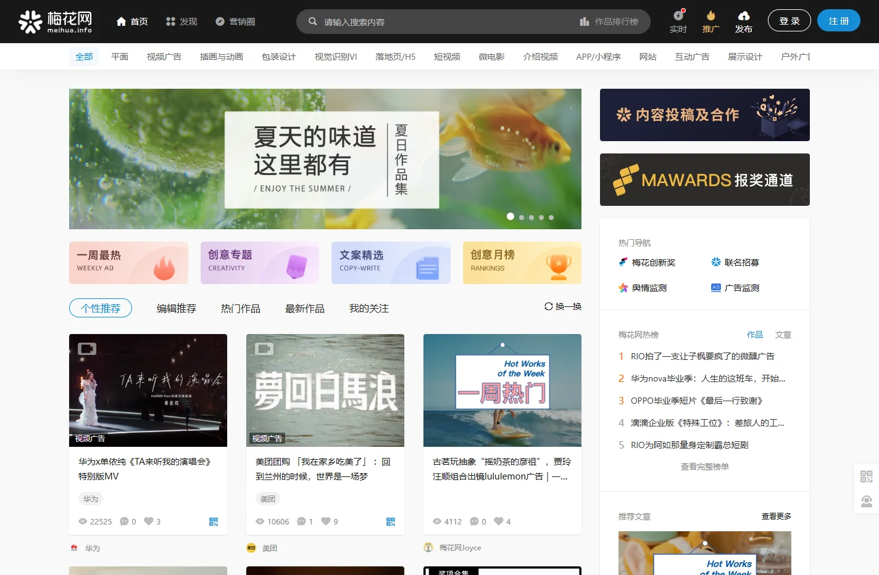Open the 创意月榜 Rankings card
Screen dimensions: 879x575
coord(522,263)
